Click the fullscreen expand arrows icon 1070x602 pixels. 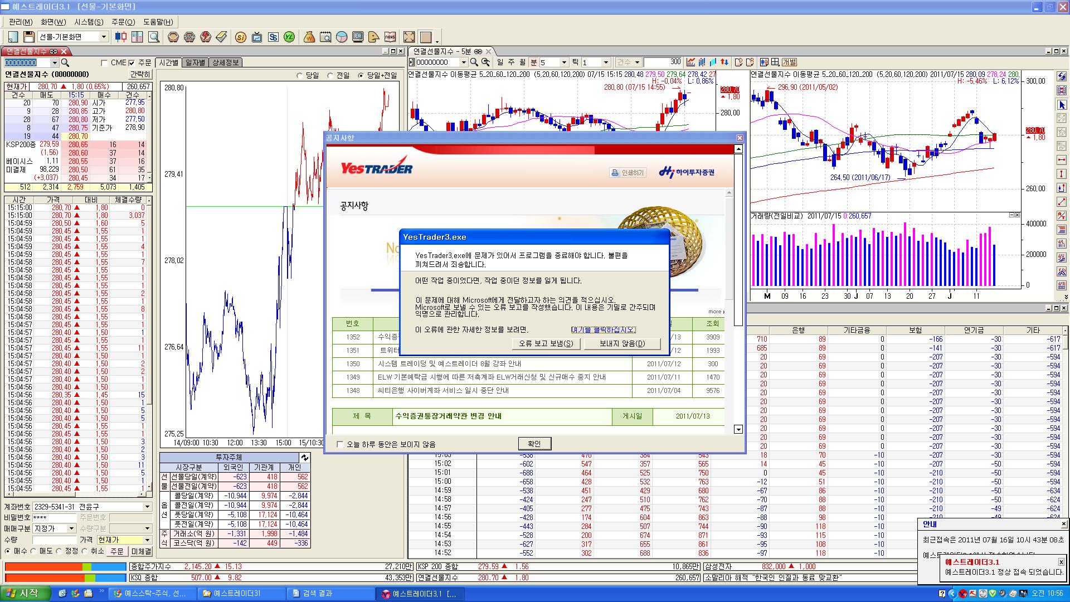tap(409, 37)
